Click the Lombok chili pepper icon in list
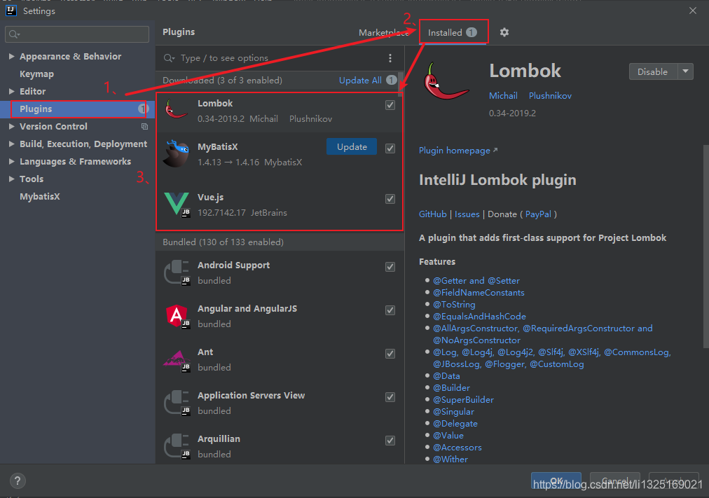 (x=177, y=110)
